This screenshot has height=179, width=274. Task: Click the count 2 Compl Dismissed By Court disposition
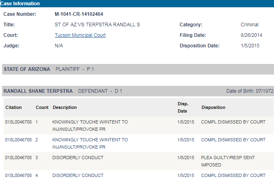click(233, 140)
